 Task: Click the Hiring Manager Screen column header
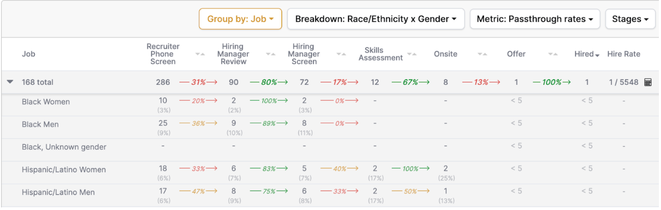[x=304, y=54]
